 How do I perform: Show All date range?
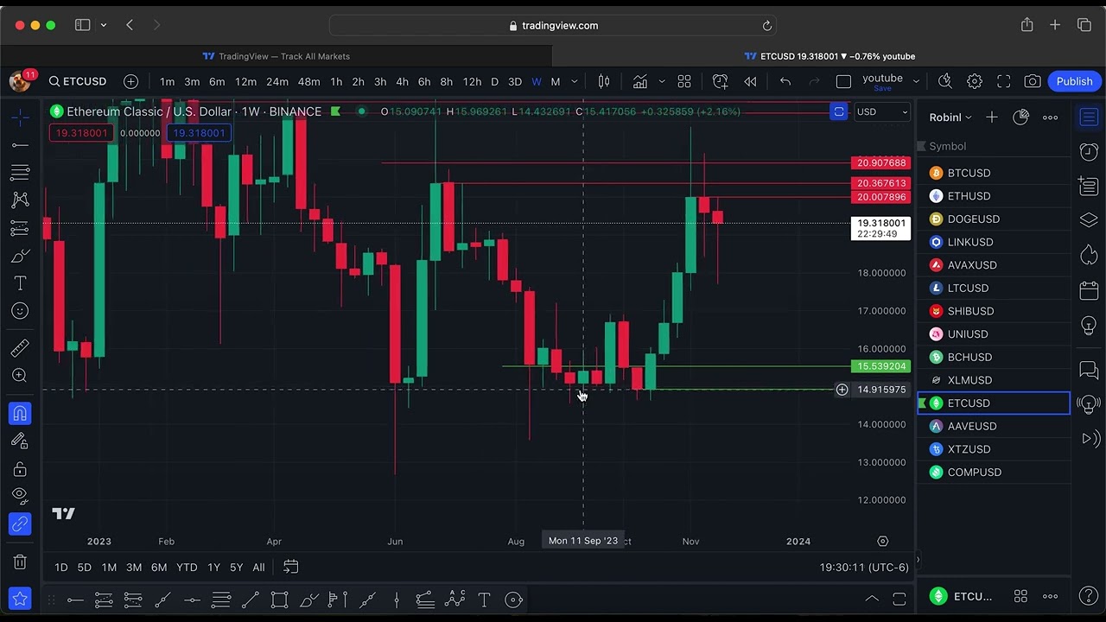258,567
